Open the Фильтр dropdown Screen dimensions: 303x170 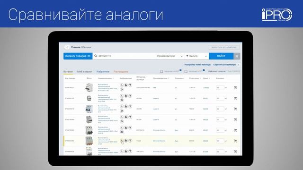[196, 56]
